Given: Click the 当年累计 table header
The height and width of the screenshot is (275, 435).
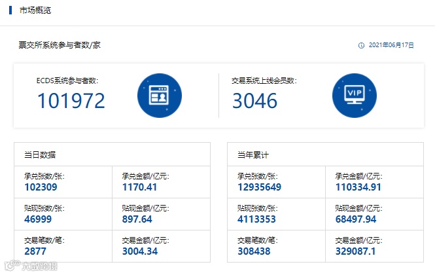Looking at the screenshot, I should [253, 155].
